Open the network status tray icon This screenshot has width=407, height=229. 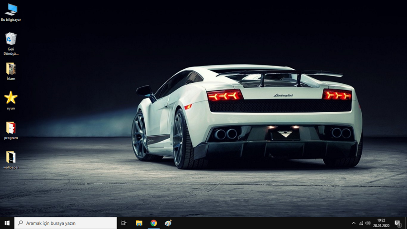(x=361, y=223)
